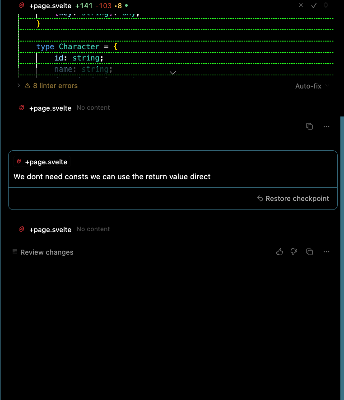Accept the +page.svelte diff with checkmark icon
The height and width of the screenshot is (400, 344).
click(x=314, y=5)
